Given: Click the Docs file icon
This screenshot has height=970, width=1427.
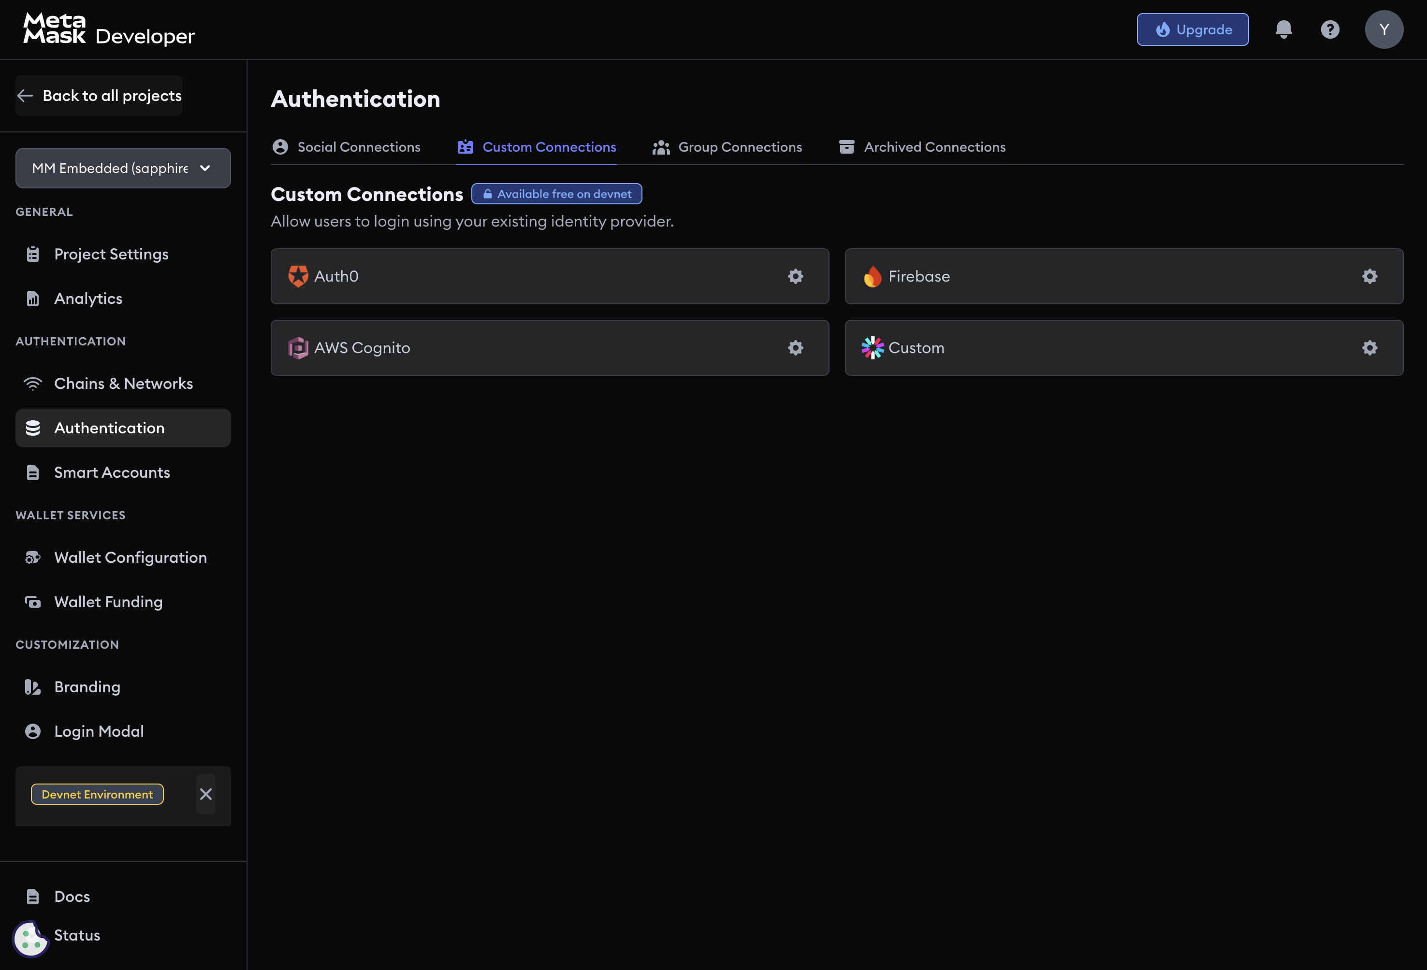Looking at the screenshot, I should tap(32, 897).
